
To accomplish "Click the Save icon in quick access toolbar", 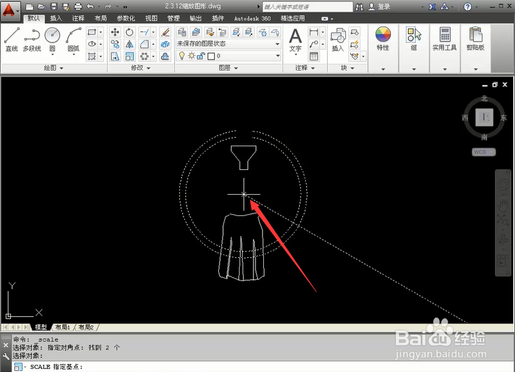I will pyautogui.click(x=54, y=6).
